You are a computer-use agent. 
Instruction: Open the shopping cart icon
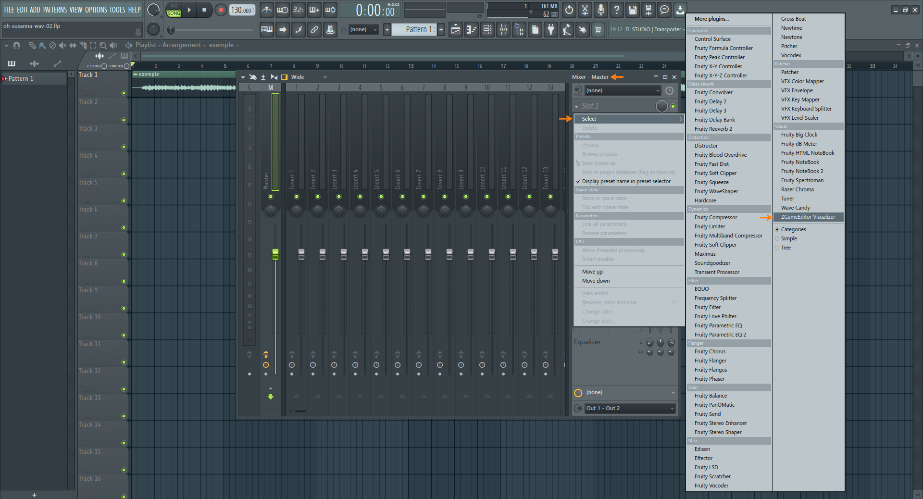(598, 30)
